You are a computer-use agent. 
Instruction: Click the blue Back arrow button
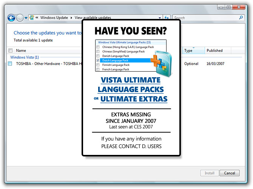[11, 18]
